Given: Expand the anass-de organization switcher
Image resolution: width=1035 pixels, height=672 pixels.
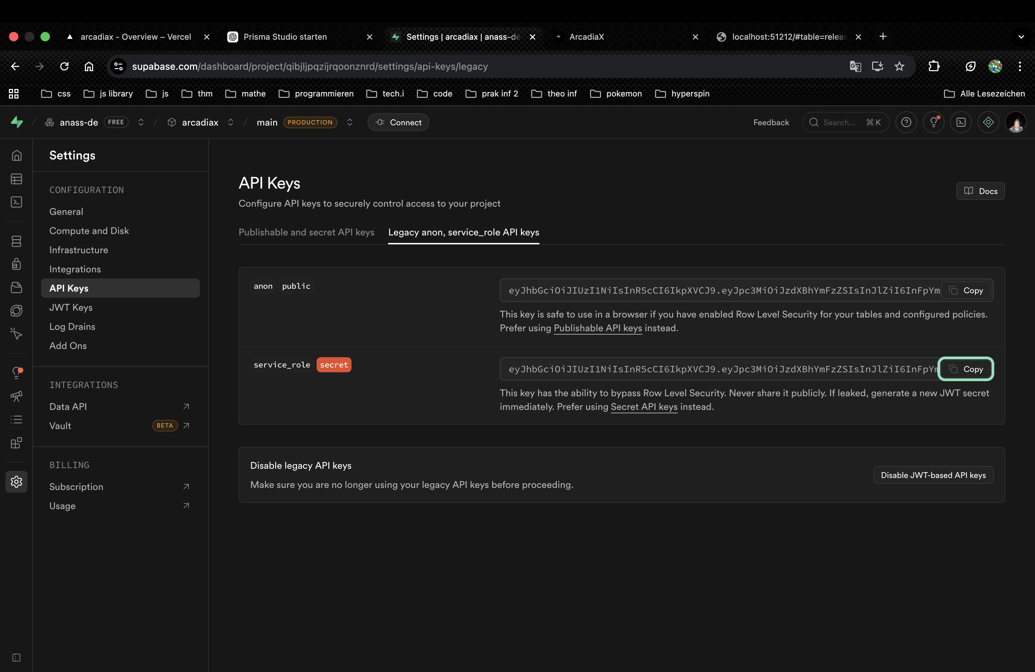Looking at the screenshot, I should 141,122.
